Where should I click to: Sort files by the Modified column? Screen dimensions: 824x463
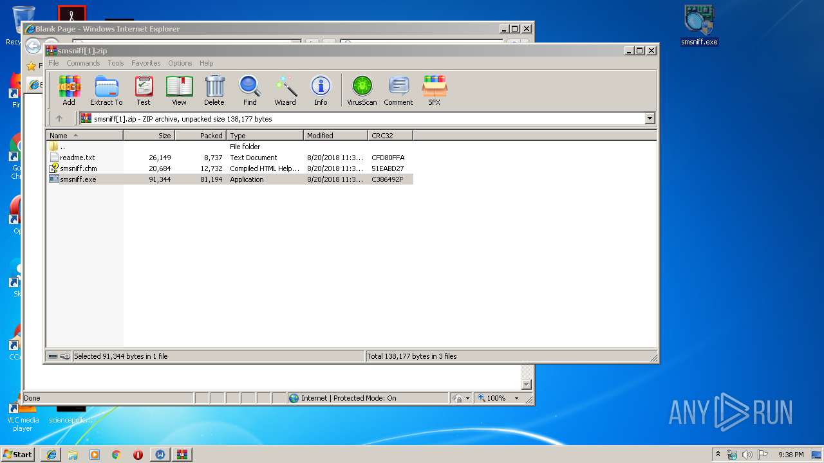click(335, 136)
